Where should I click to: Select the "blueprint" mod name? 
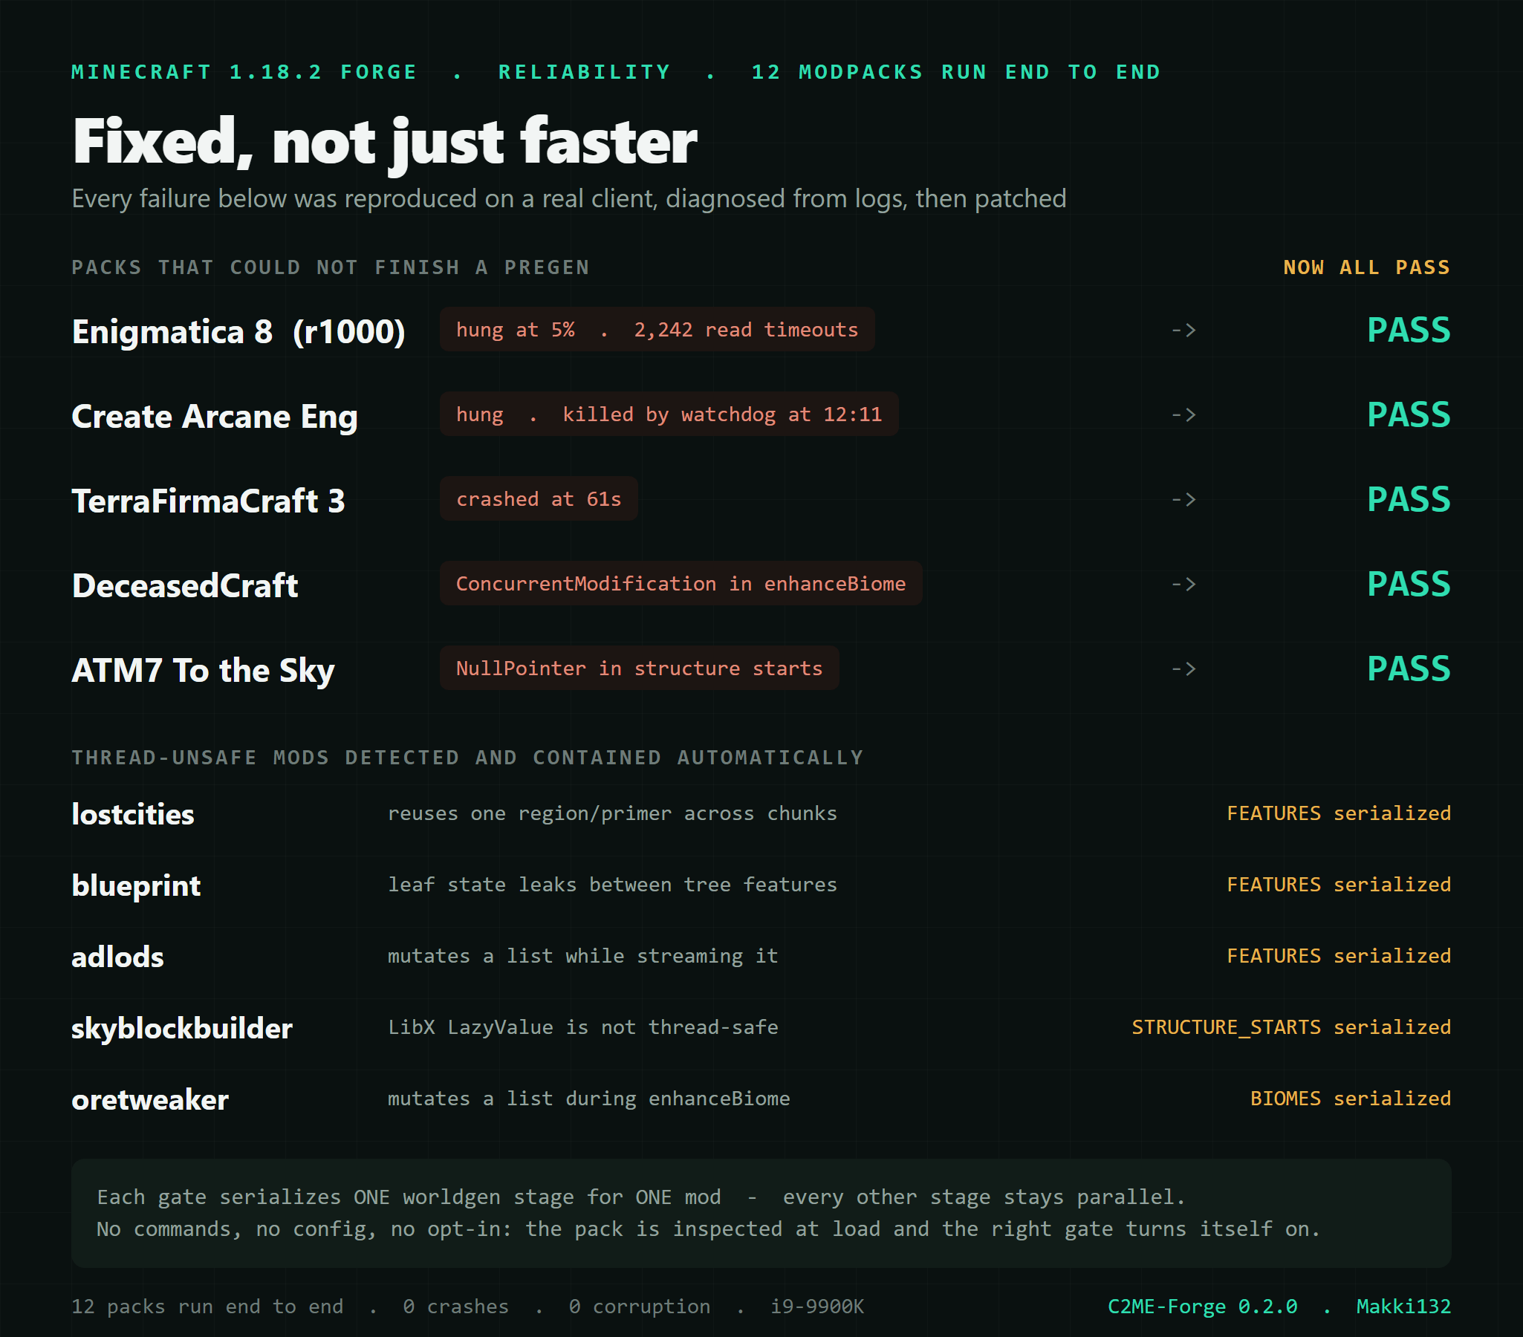[136, 885]
